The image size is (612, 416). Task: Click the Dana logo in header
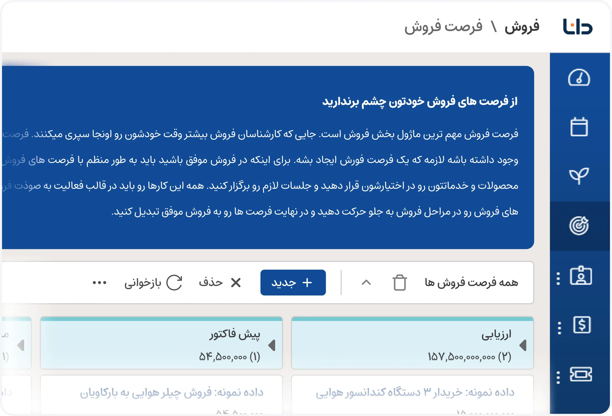click(578, 27)
